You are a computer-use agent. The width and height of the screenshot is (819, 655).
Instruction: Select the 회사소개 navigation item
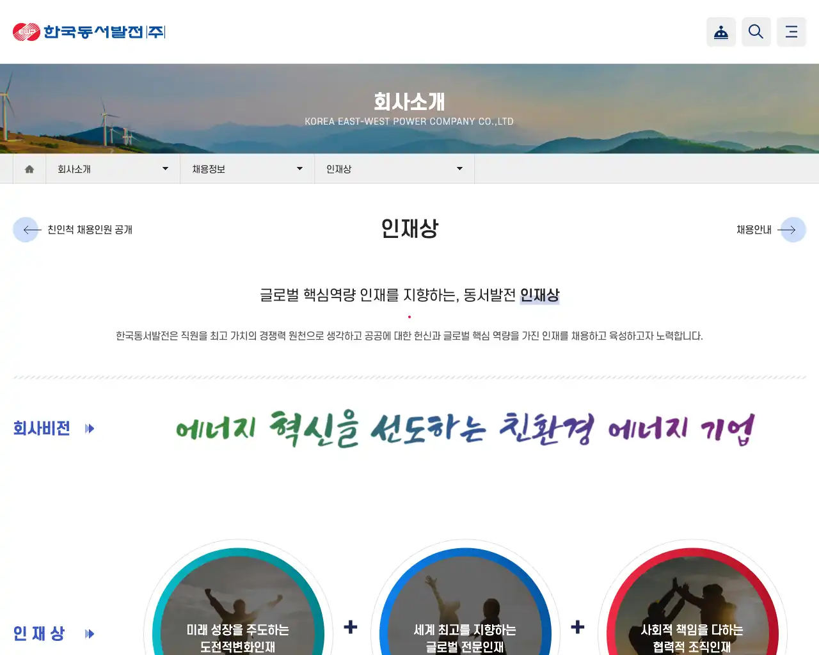pos(74,168)
